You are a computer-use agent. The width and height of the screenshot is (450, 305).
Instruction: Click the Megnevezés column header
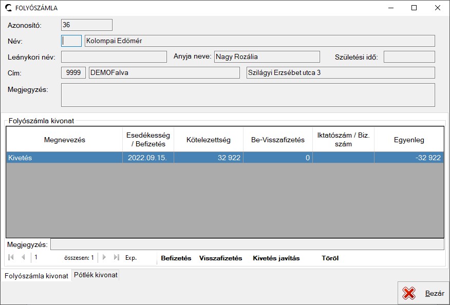point(64,140)
